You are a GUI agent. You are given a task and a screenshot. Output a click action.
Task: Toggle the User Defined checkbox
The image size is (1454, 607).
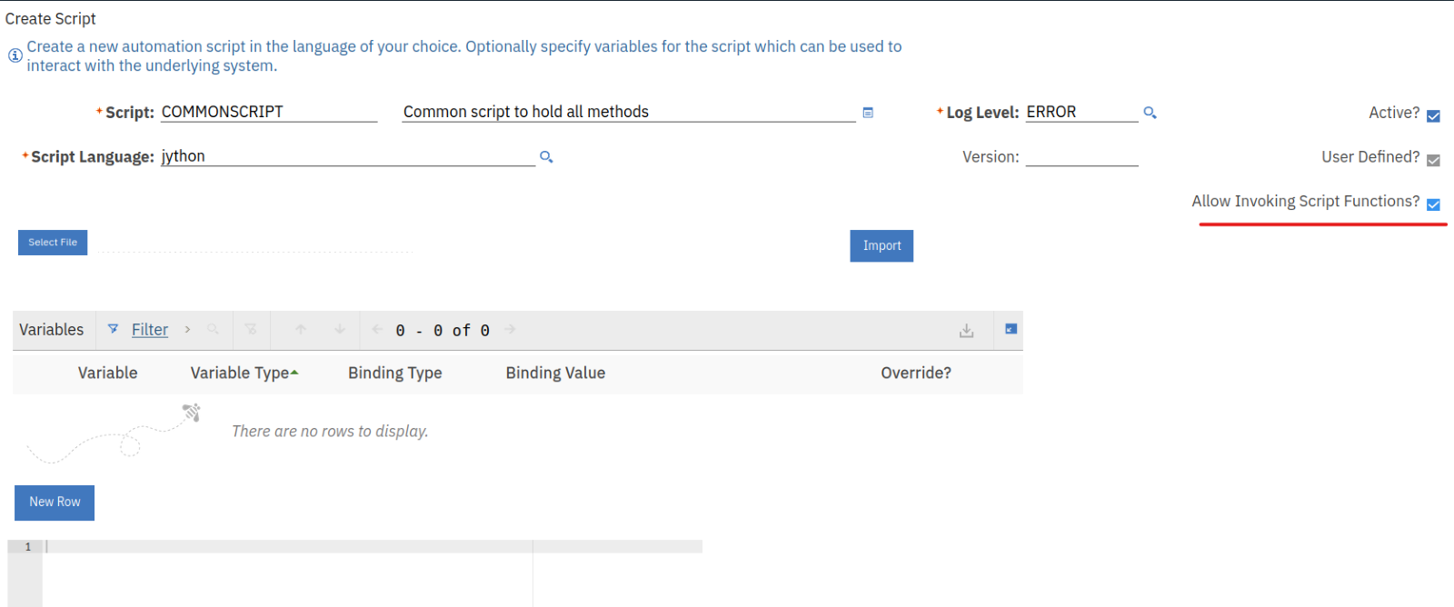(1433, 159)
